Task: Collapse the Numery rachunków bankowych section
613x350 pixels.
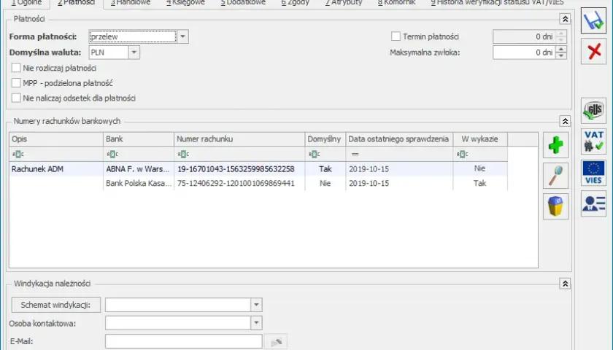Action: (x=565, y=121)
